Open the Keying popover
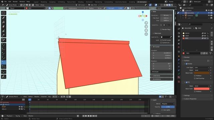 coord(18,116)
